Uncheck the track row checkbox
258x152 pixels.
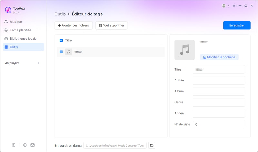point(61,52)
